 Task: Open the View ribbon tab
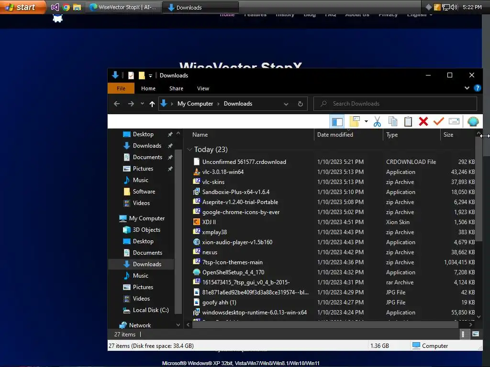[203, 88]
